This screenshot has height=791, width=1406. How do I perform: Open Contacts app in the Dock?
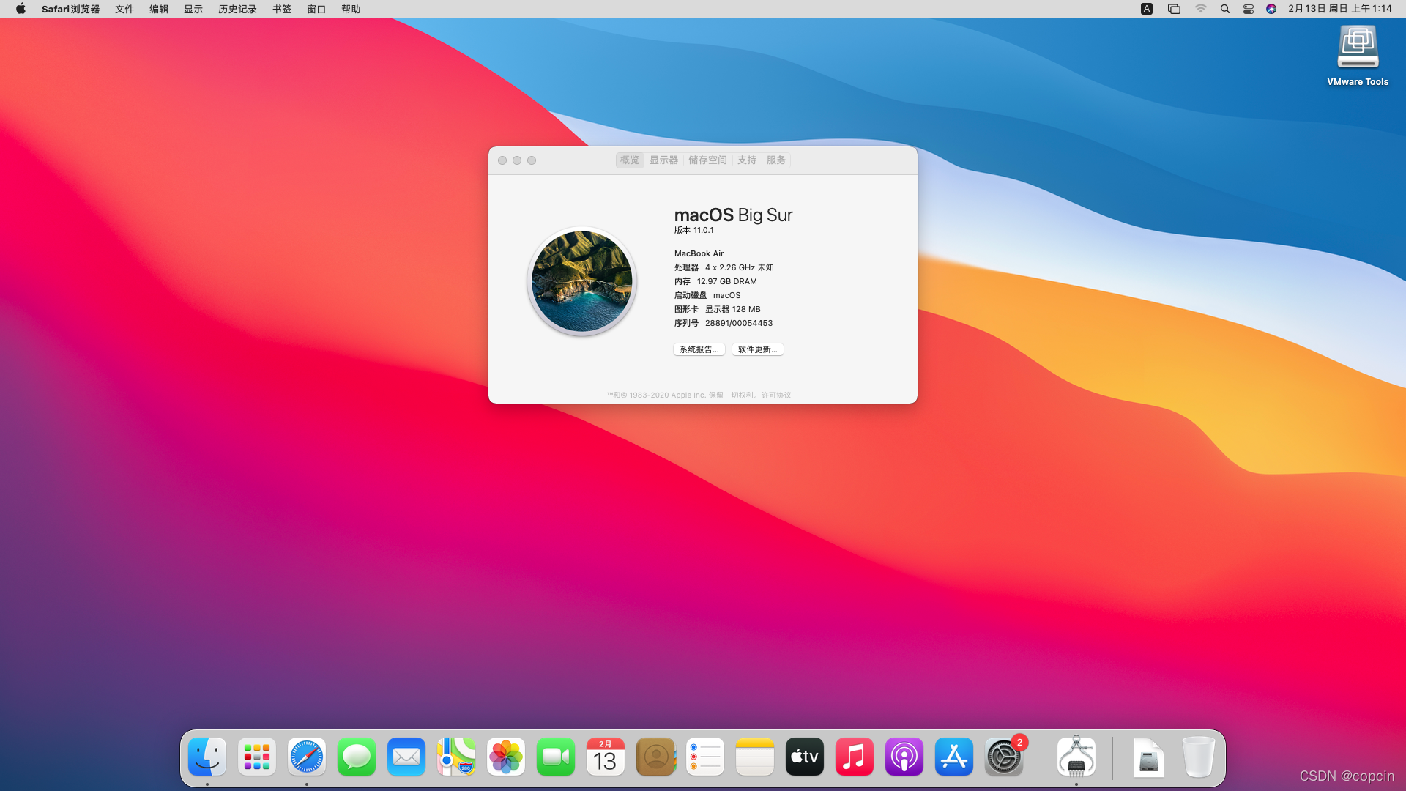point(655,757)
